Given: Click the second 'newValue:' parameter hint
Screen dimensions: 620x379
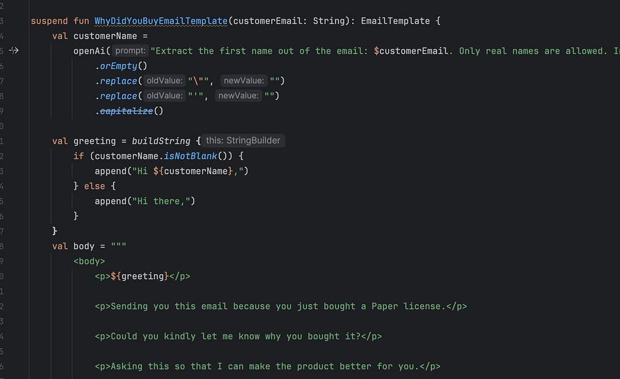Looking at the screenshot, I should pos(239,96).
